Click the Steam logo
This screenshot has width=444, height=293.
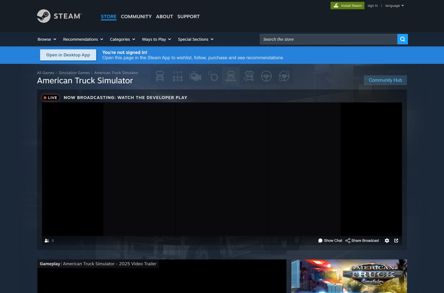59,16
